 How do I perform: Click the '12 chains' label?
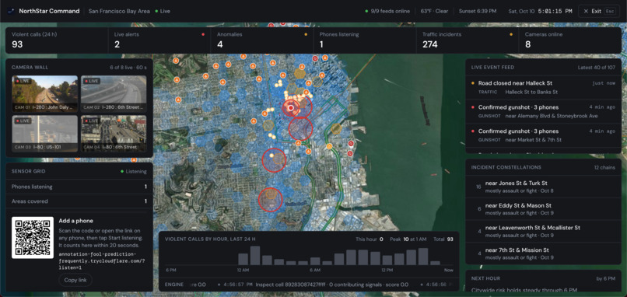pyautogui.click(x=605, y=167)
